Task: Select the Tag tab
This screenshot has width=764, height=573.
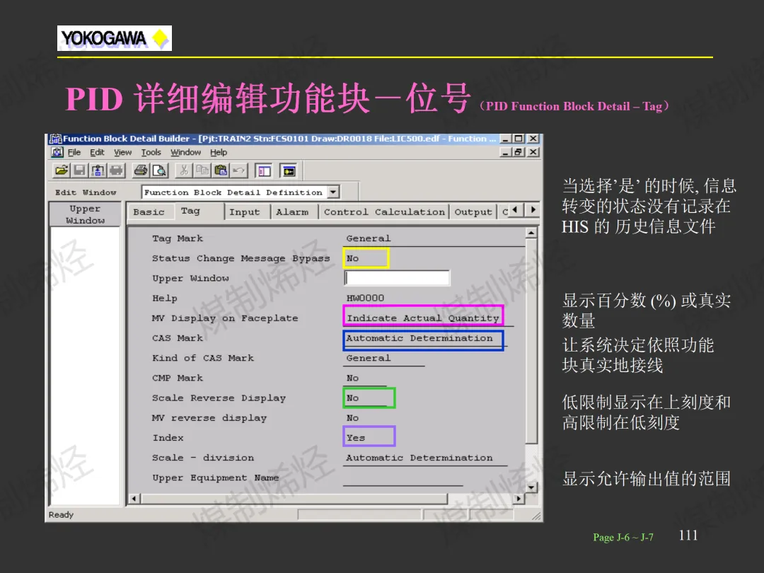Action: [x=190, y=211]
